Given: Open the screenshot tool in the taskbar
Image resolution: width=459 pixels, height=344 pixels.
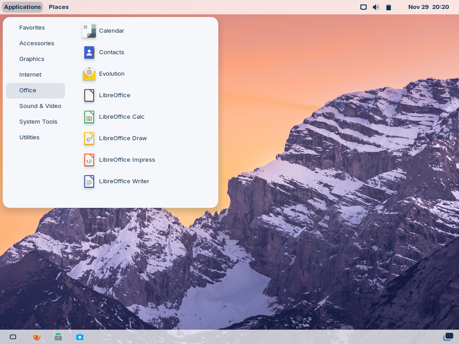Looking at the screenshot, I should click(80, 337).
